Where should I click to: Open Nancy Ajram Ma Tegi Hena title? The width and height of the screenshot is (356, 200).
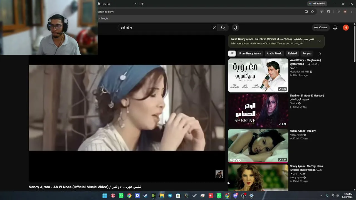point(307,170)
